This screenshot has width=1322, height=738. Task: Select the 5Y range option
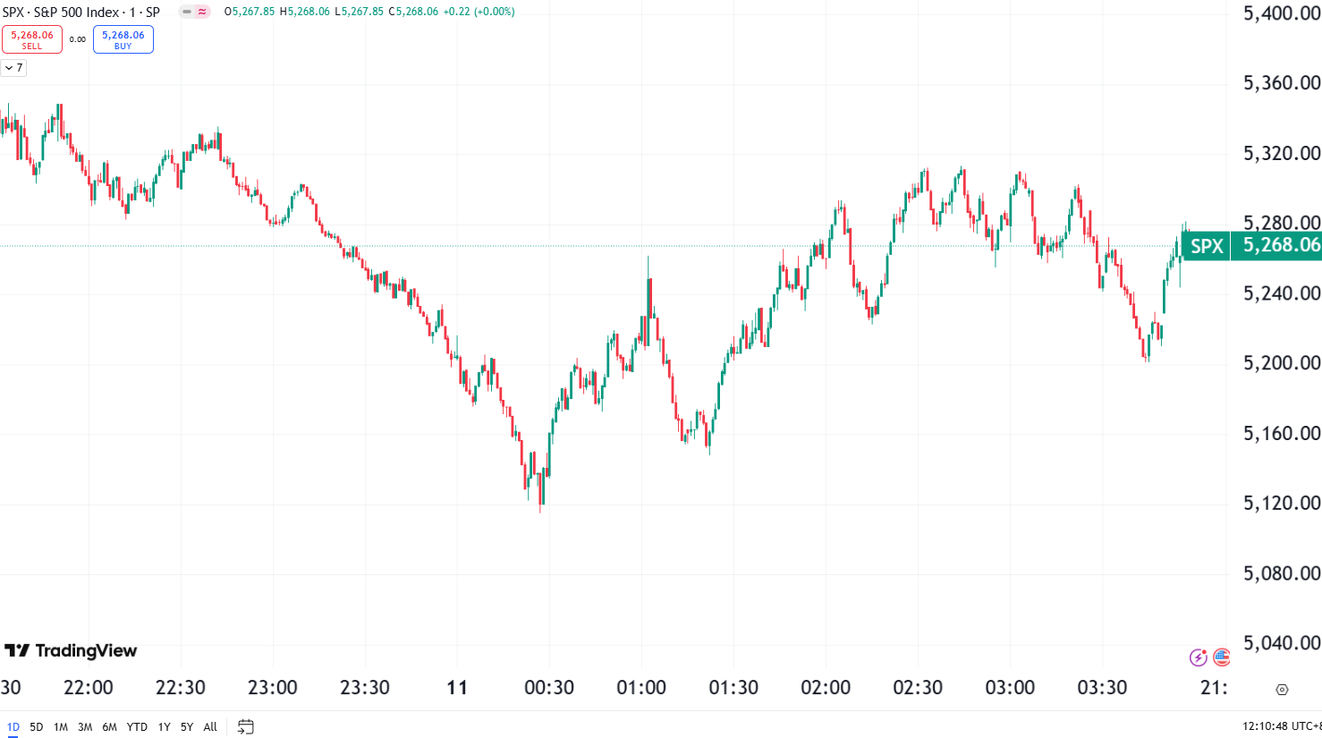click(x=187, y=727)
